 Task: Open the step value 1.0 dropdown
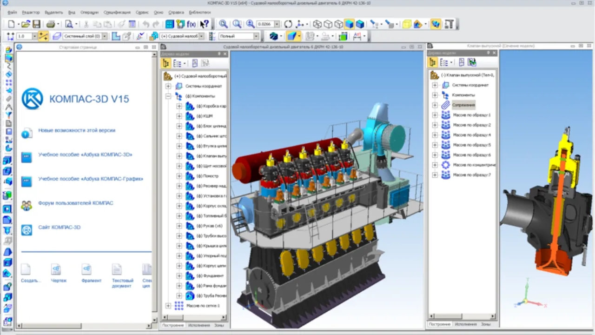tap(34, 36)
